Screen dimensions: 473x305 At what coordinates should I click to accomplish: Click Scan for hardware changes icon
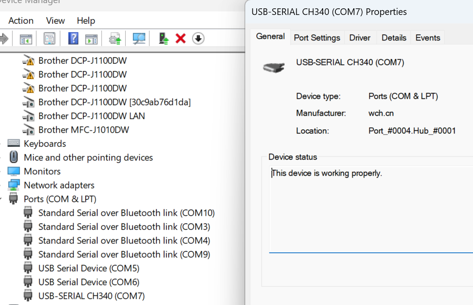(139, 39)
